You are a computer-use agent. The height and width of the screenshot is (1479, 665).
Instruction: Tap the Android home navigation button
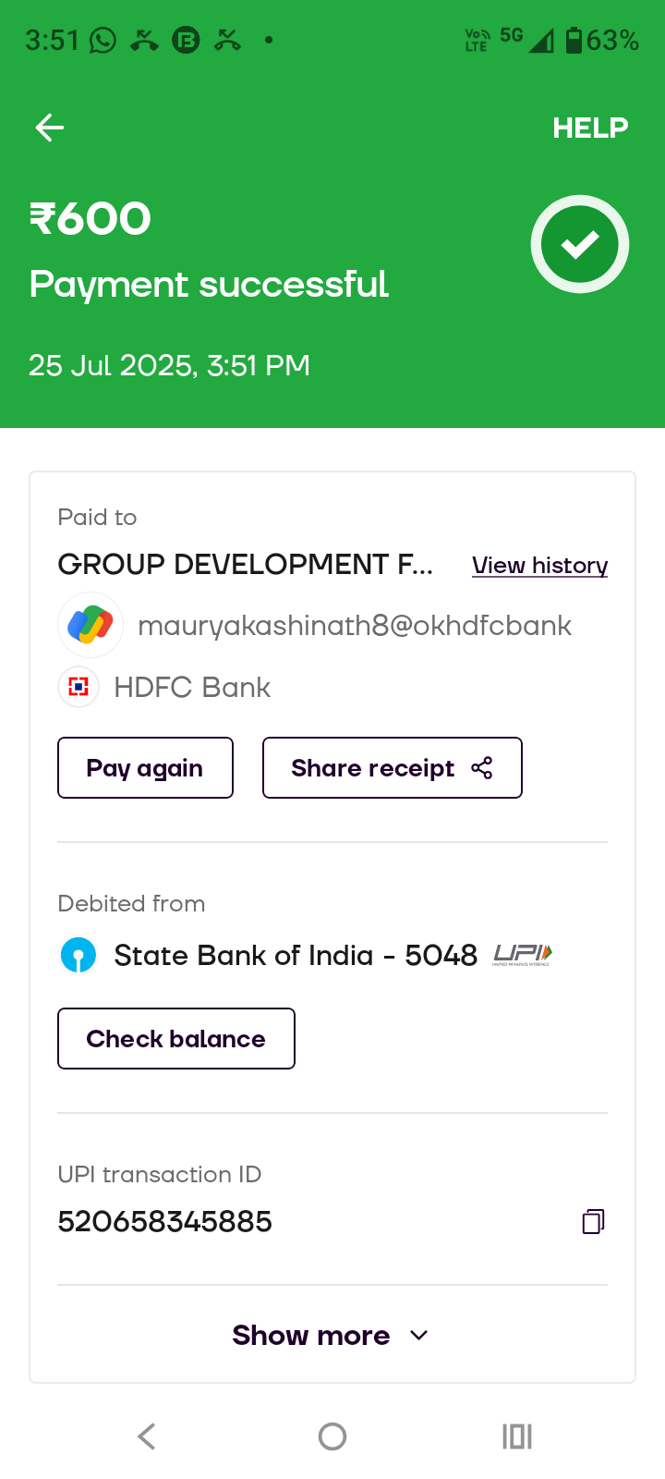(x=332, y=1436)
